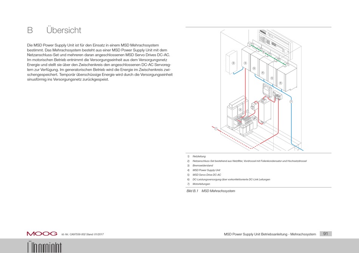Viewport: 359px width, 253px height.
Task: Click legend entry "6) DC-Leistungsversorgung"
Action: [x=229, y=180]
